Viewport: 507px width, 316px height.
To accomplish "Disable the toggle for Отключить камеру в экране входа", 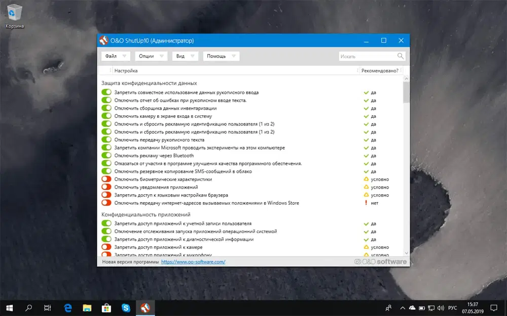I will click(105, 116).
